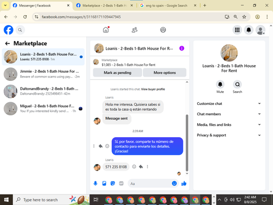Search in conversation using the Search icon
Screen dimensions: 273x205
pyautogui.click(x=238, y=84)
